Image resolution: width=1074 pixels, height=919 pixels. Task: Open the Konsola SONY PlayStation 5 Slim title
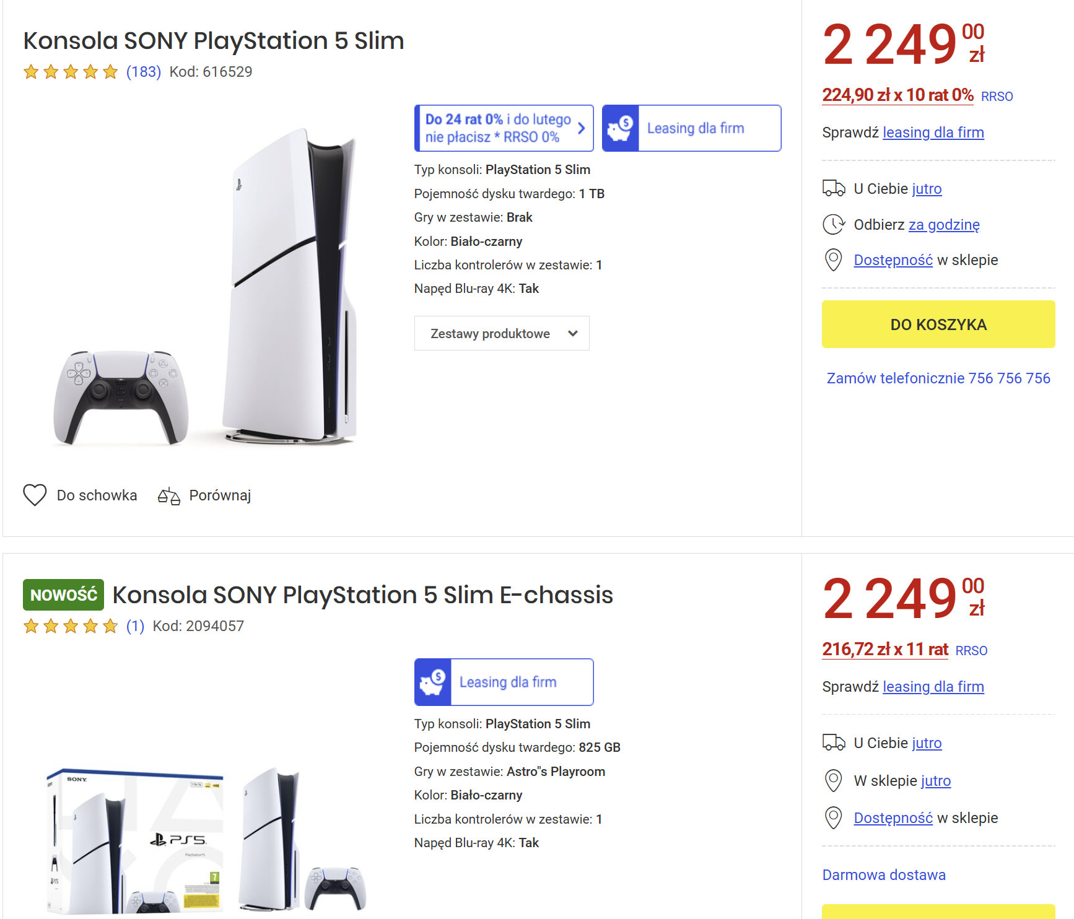coord(213,41)
